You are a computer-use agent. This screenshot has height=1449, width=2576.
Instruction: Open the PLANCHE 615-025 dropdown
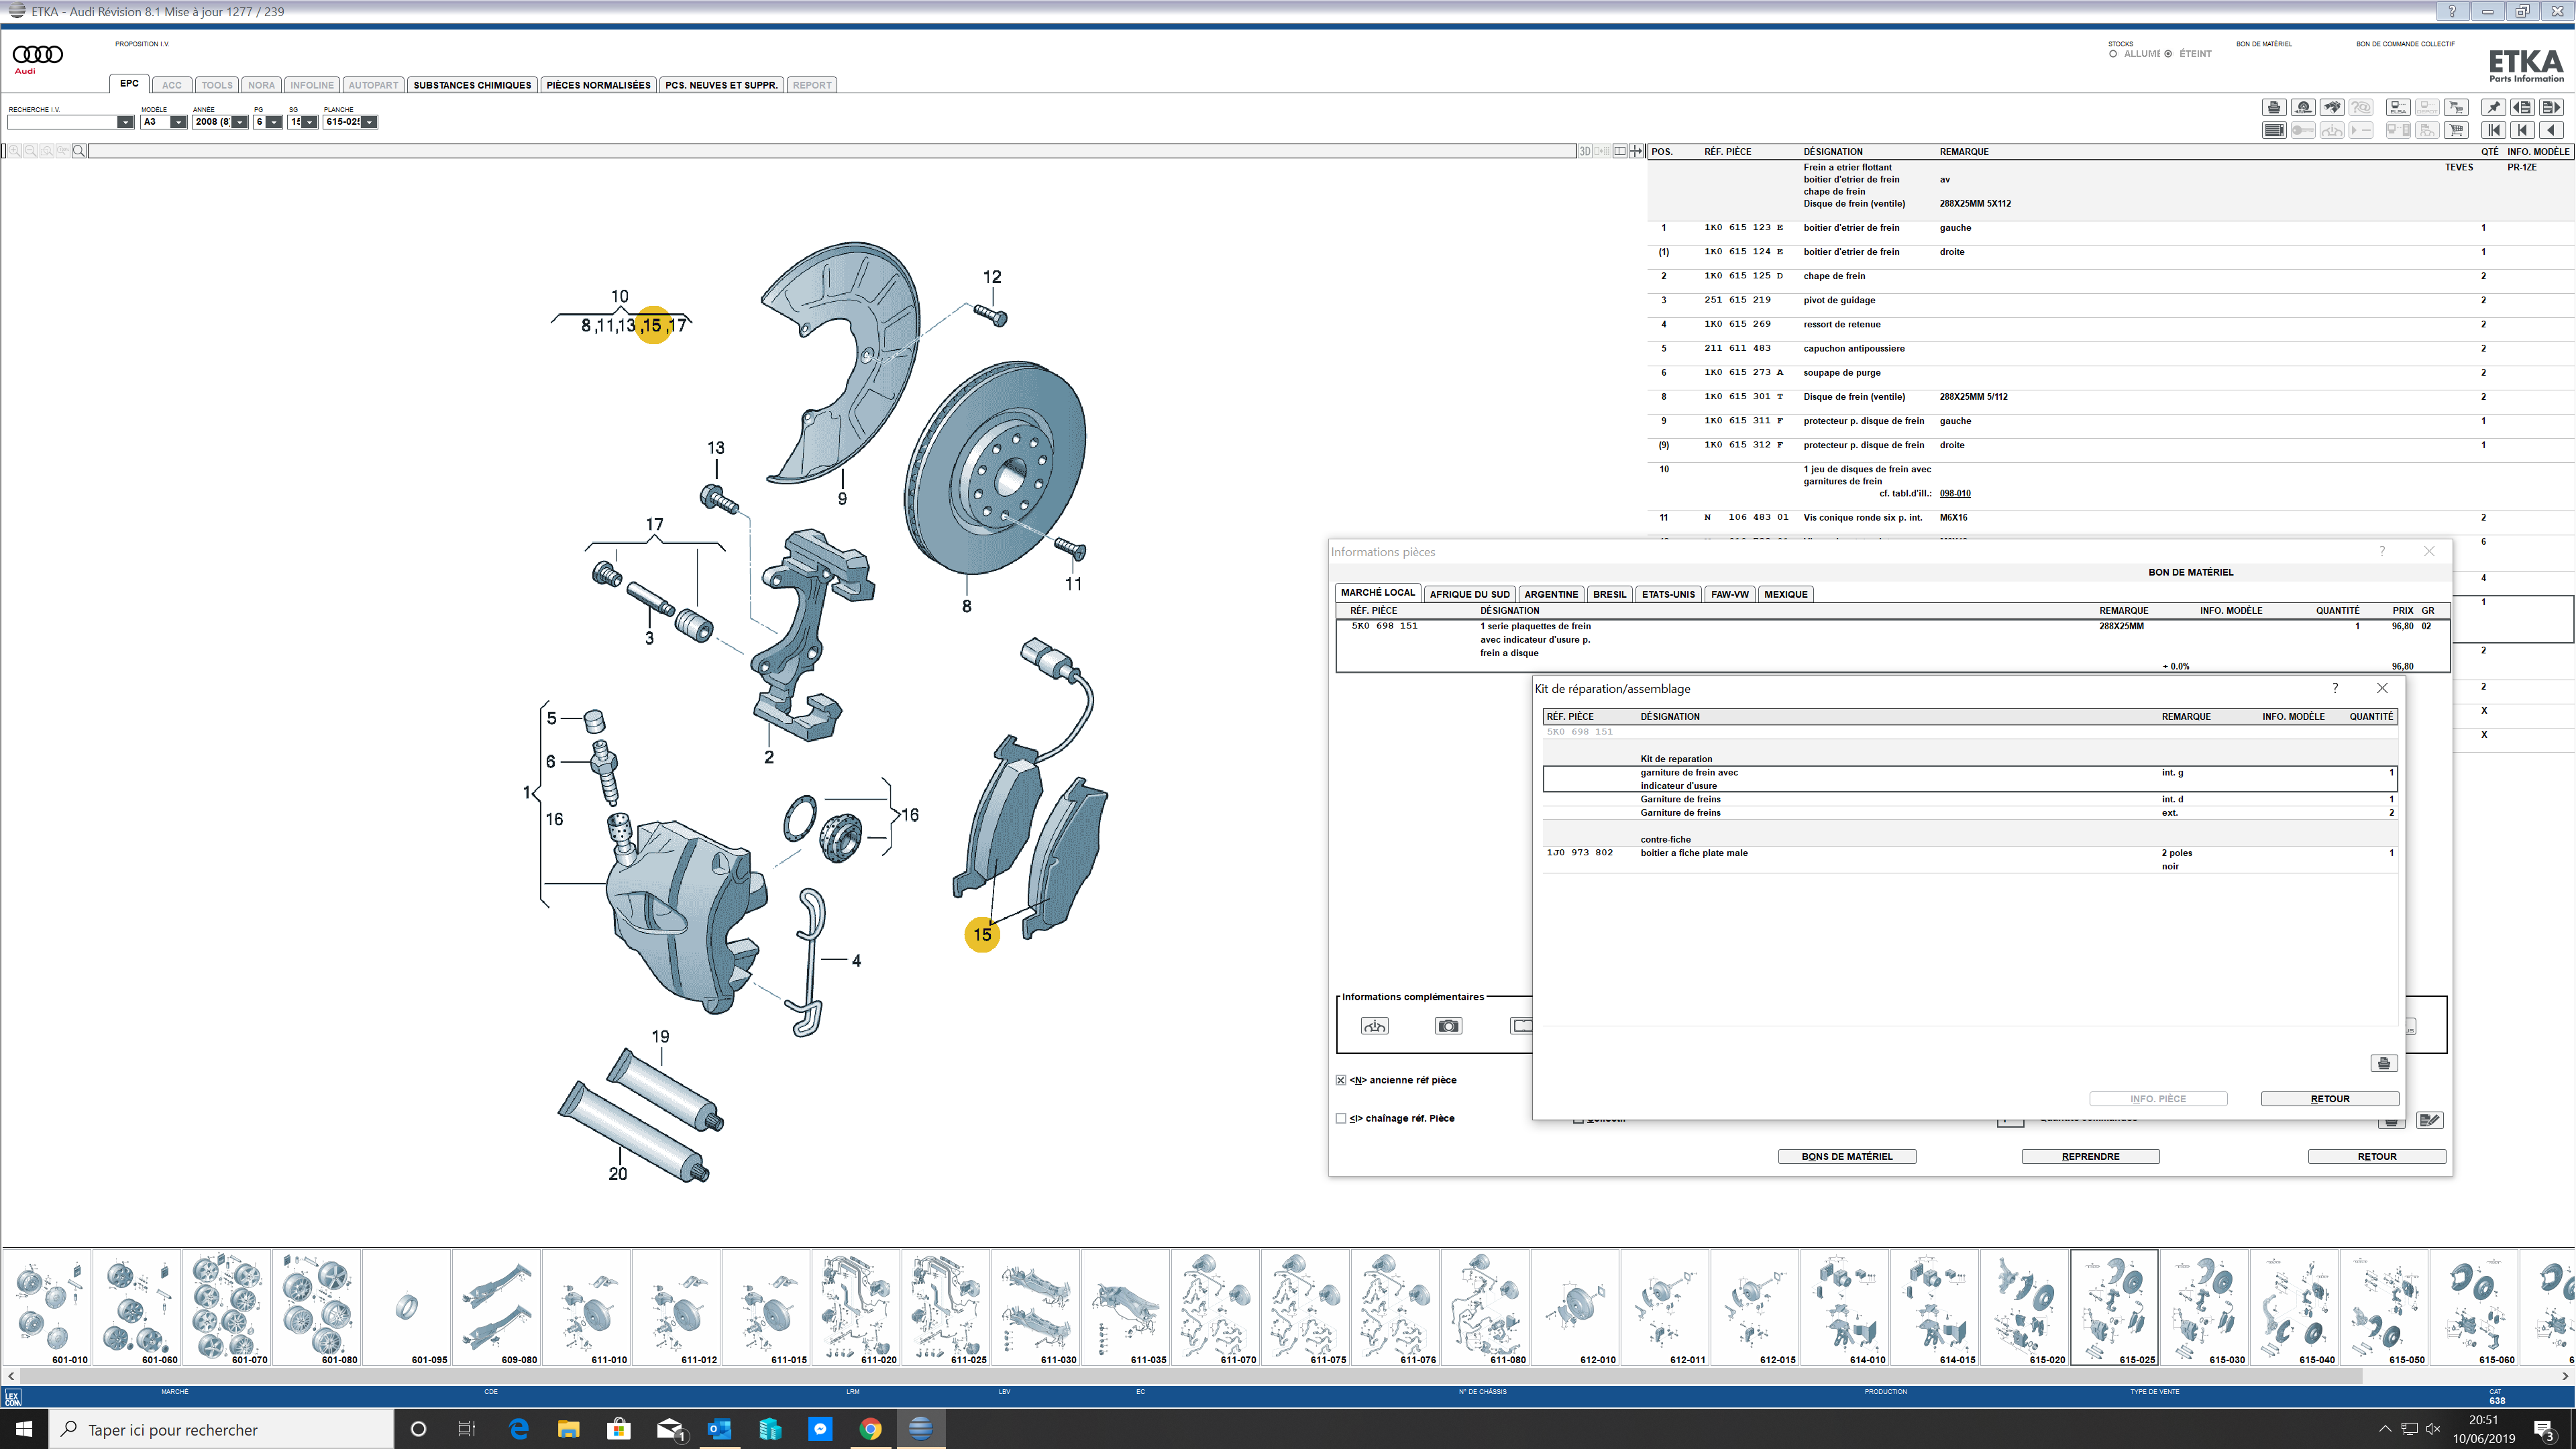[369, 122]
